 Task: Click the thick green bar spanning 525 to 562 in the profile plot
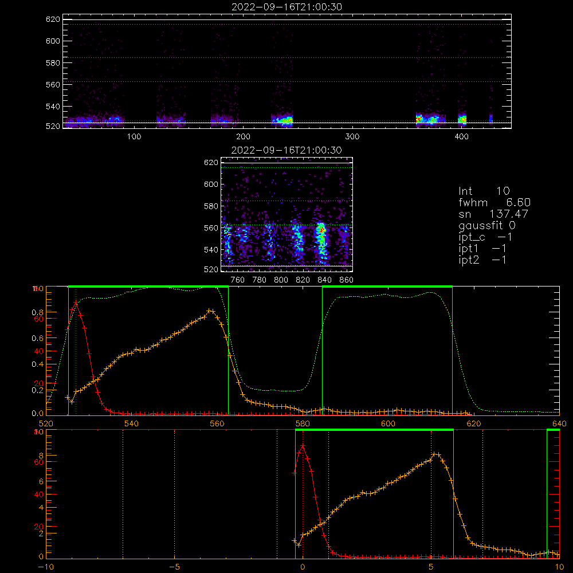tap(148, 287)
